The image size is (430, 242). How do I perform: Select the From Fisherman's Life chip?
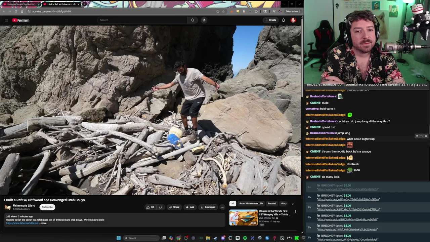(x=251, y=203)
